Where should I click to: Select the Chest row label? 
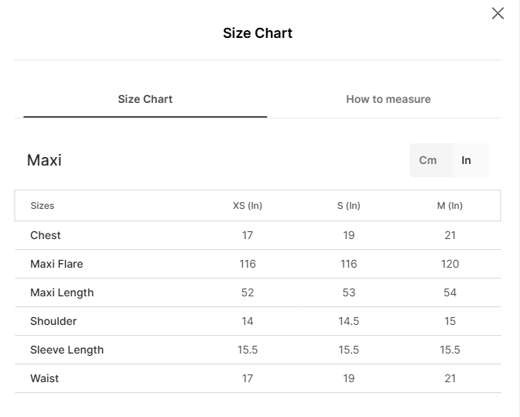pyautogui.click(x=46, y=235)
